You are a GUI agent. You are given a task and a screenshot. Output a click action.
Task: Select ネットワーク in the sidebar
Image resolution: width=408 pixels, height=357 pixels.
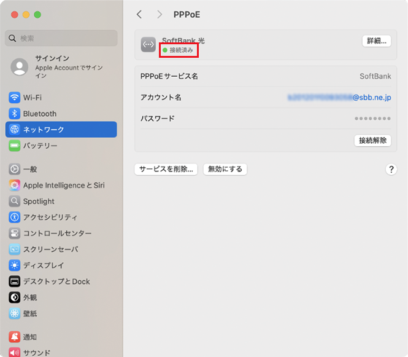tap(61, 130)
